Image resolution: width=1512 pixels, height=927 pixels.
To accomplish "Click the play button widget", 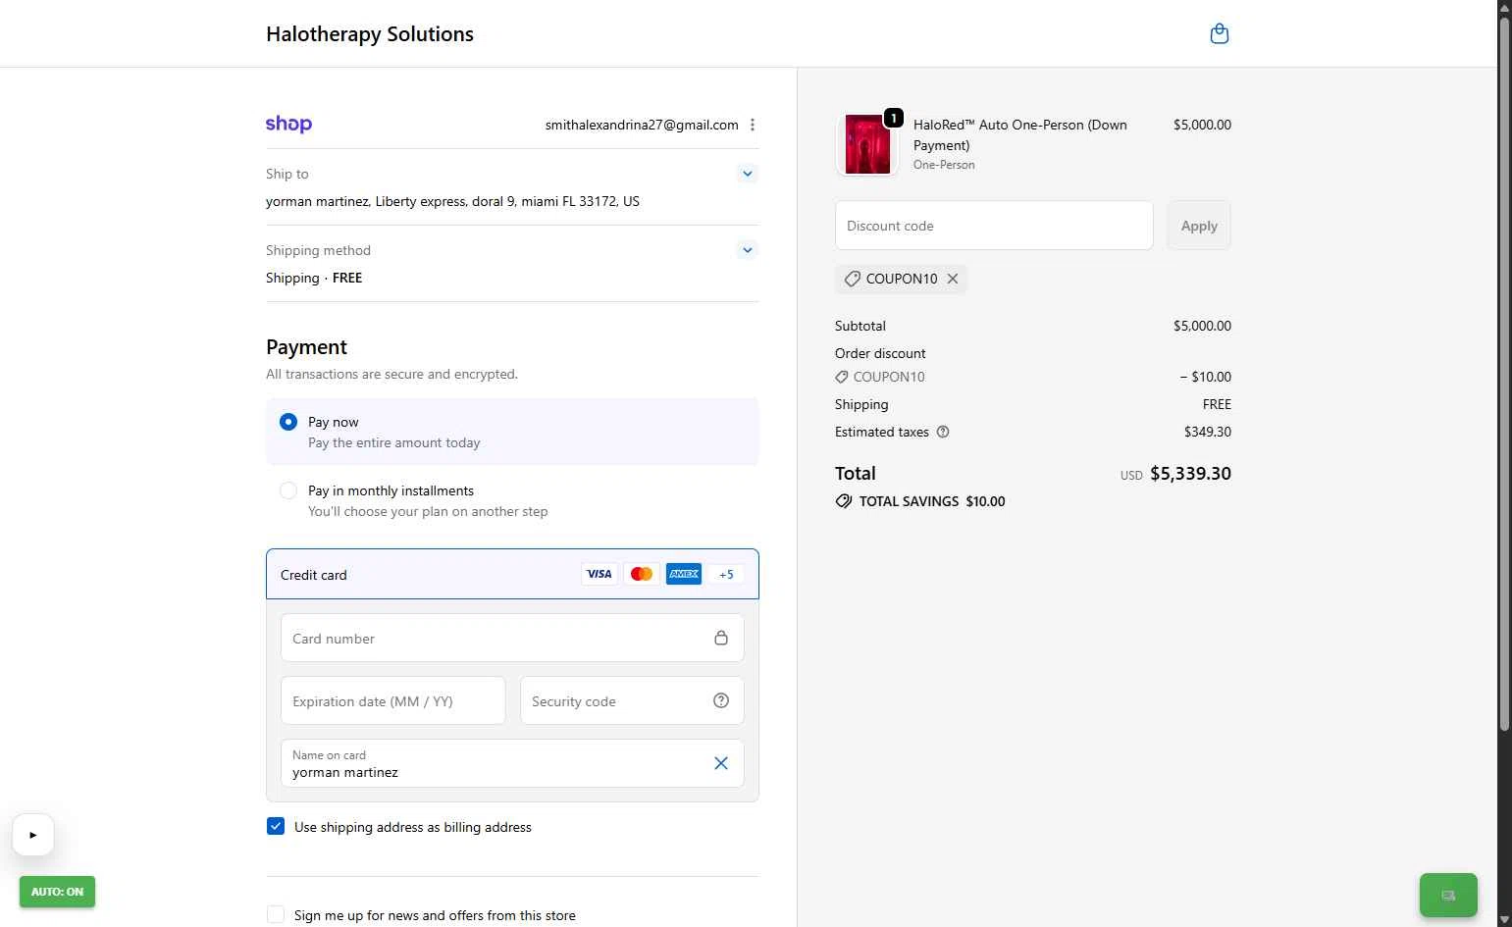I will point(33,835).
